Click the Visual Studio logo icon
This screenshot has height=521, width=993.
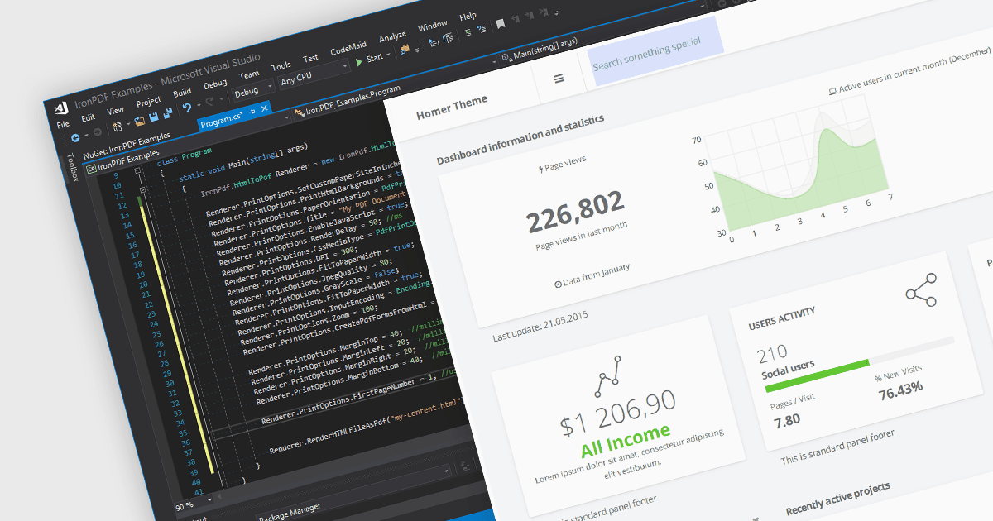[x=60, y=108]
